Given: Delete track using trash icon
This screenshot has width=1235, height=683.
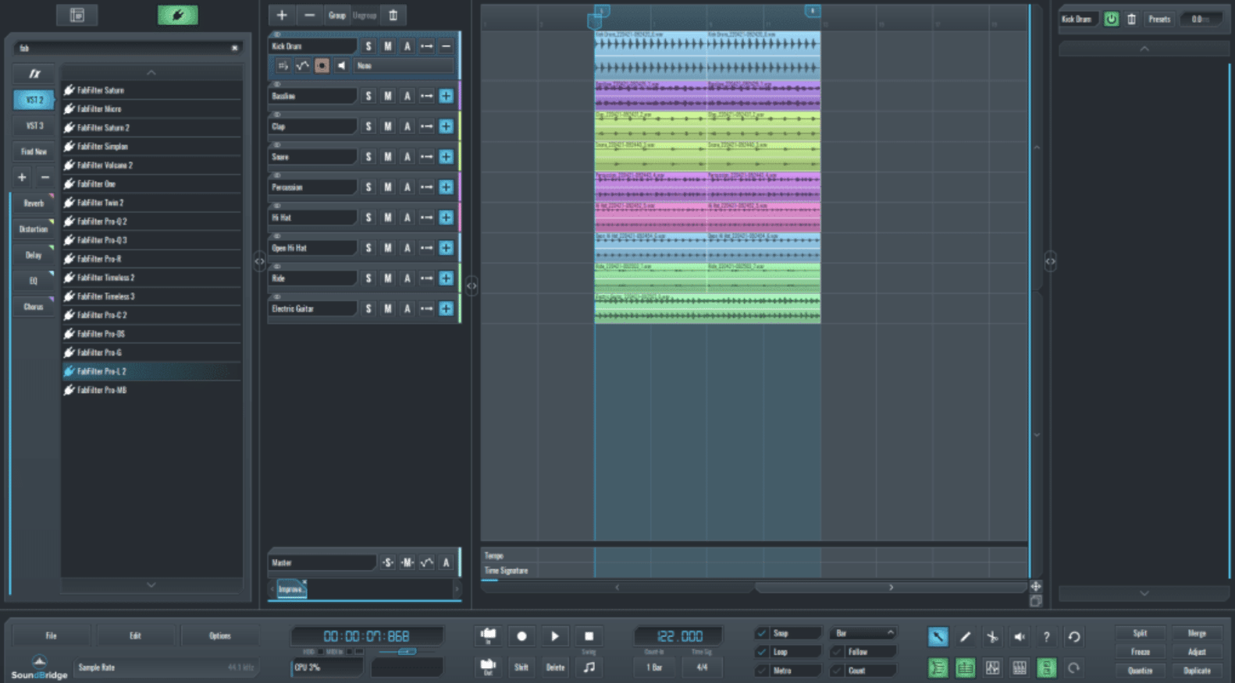Looking at the screenshot, I should pyautogui.click(x=393, y=15).
